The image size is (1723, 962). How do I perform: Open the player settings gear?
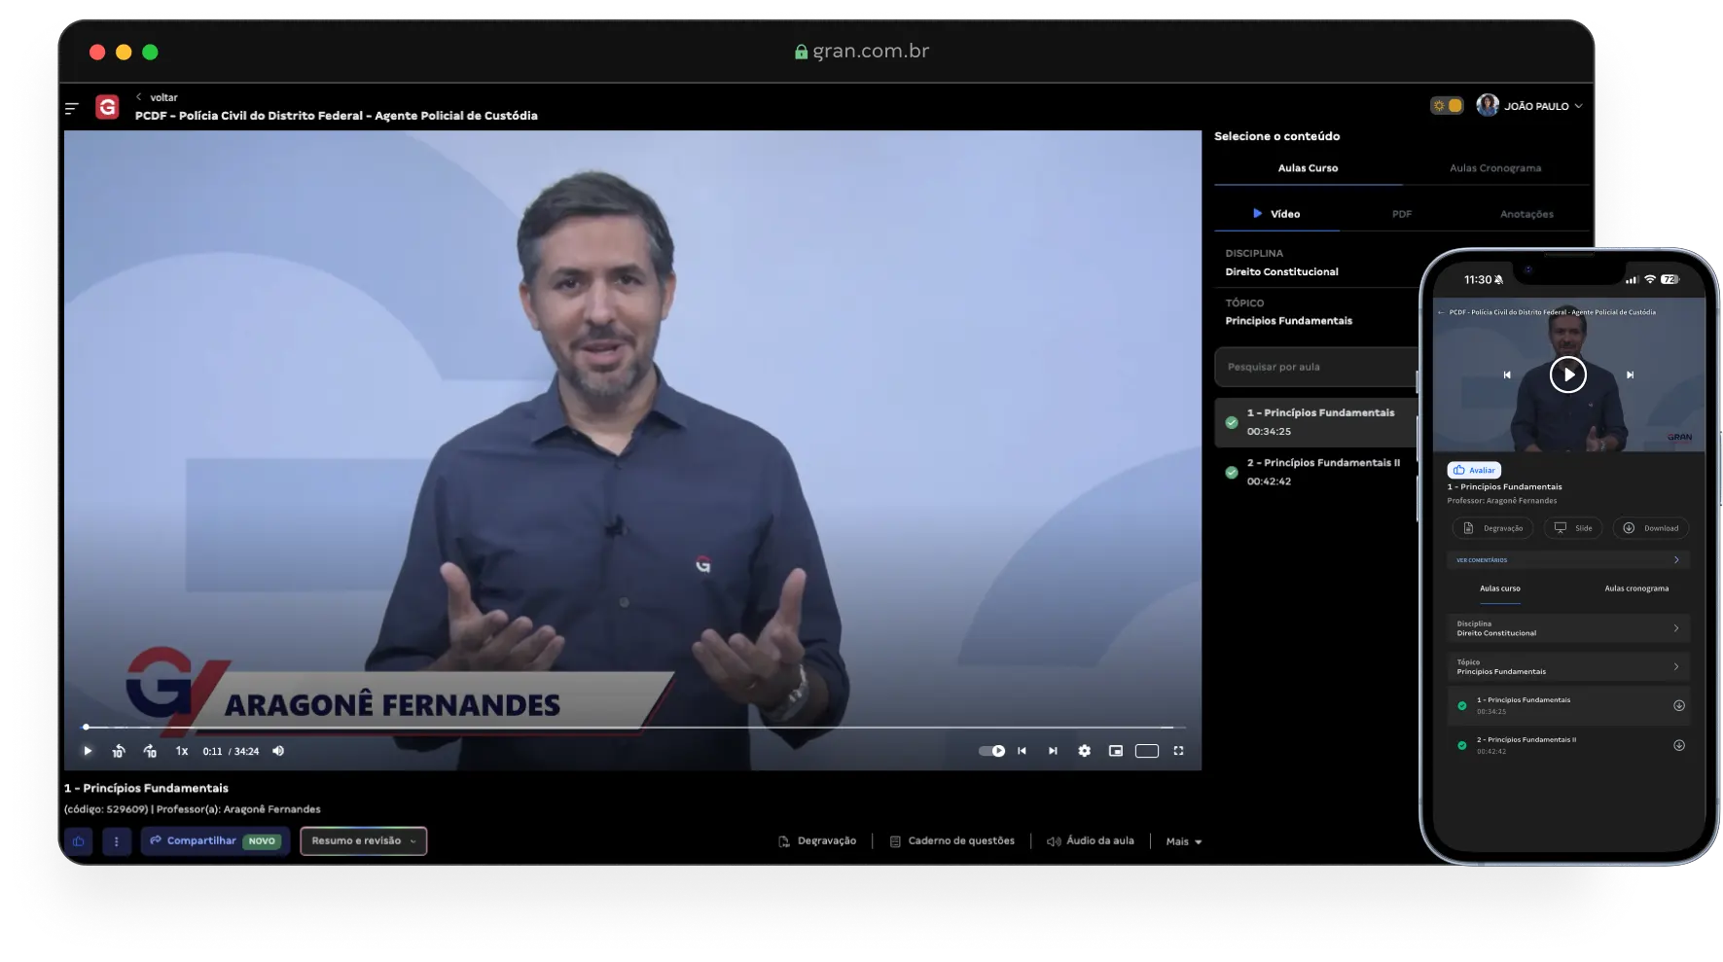(x=1084, y=750)
